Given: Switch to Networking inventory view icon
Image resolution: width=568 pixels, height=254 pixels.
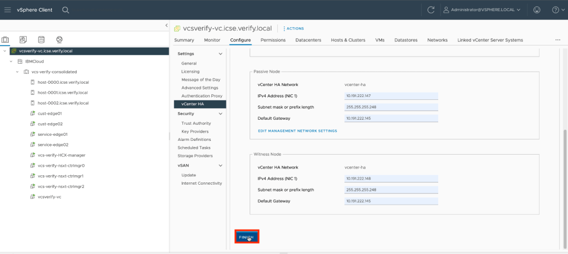Looking at the screenshot, I should tap(59, 40).
